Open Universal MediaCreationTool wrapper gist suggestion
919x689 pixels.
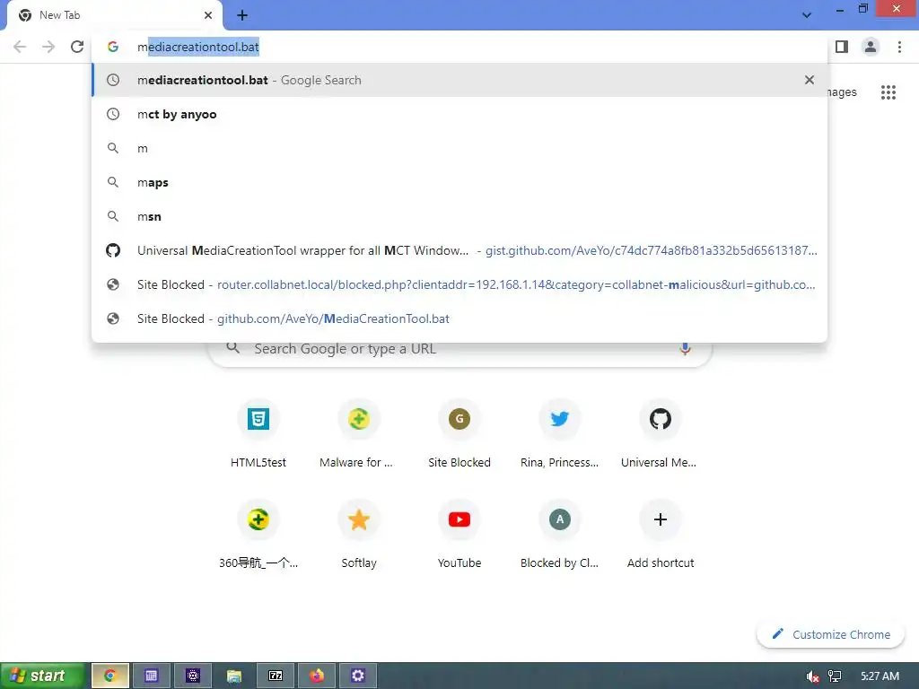(459, 250)
